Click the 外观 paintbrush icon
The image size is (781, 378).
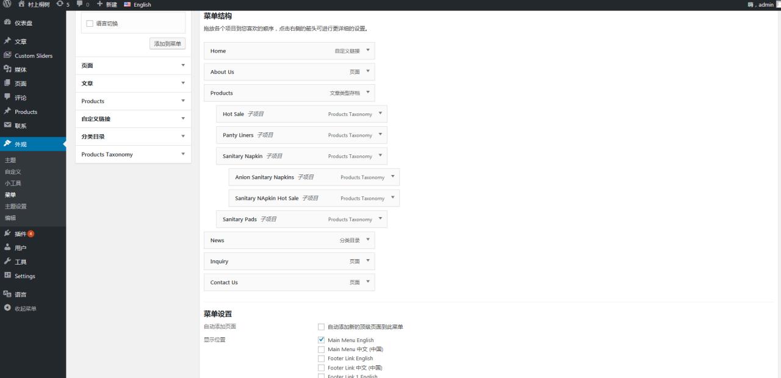click(x=7, y=144)
